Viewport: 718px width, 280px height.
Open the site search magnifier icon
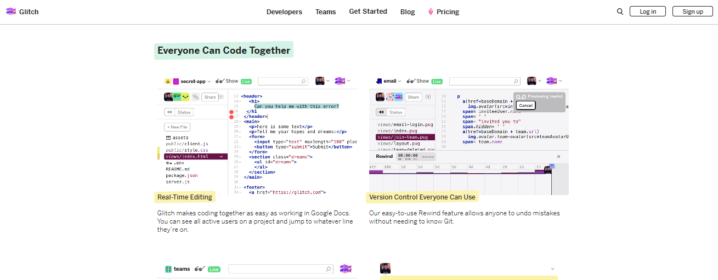click(x=620, y=12)
